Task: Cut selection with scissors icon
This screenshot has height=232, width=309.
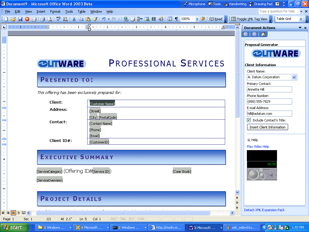Action: [74, 19]
